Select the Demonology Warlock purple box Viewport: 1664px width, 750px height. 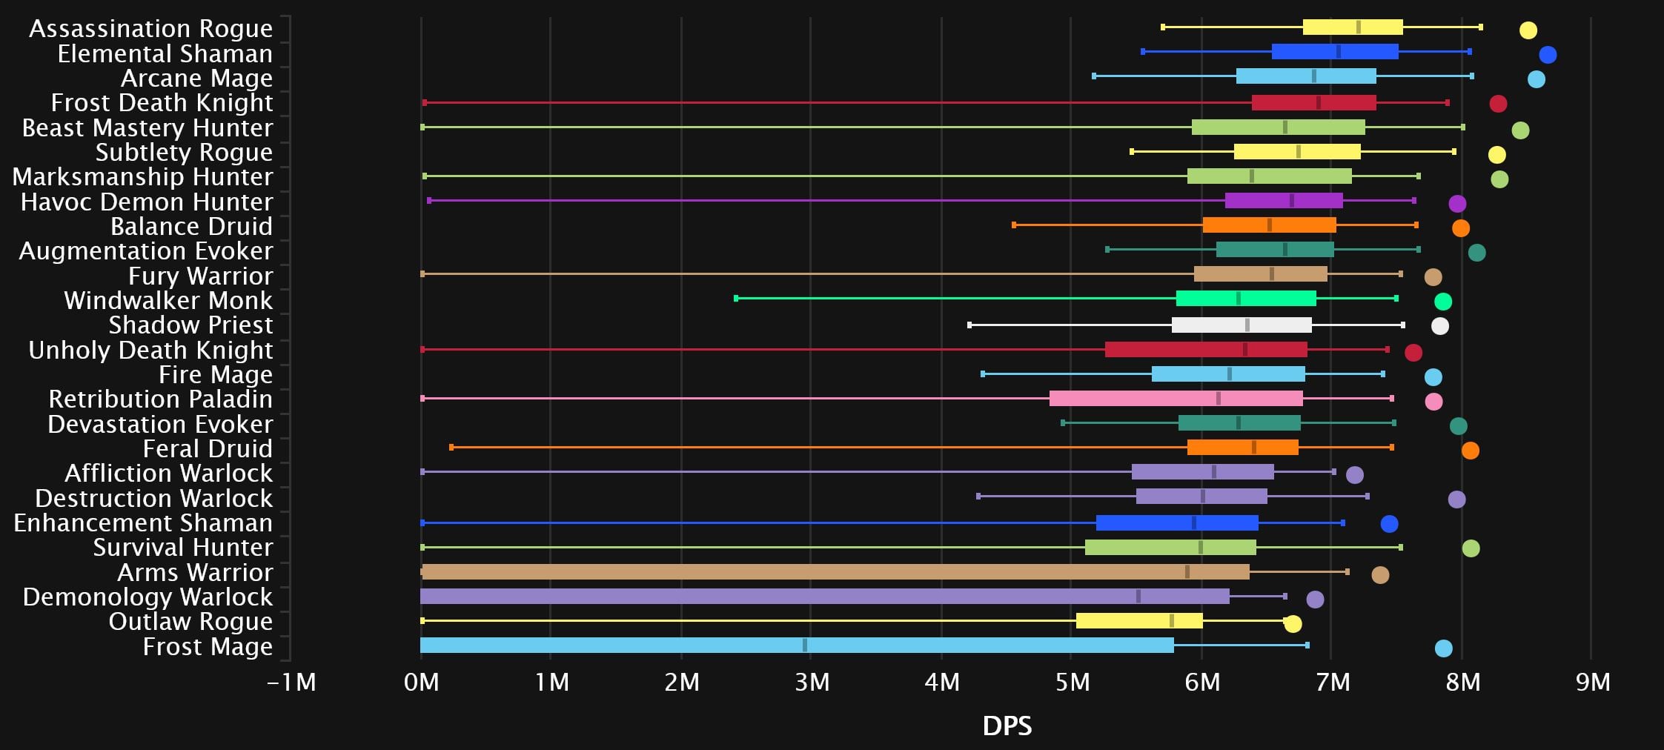pos(824,597)
